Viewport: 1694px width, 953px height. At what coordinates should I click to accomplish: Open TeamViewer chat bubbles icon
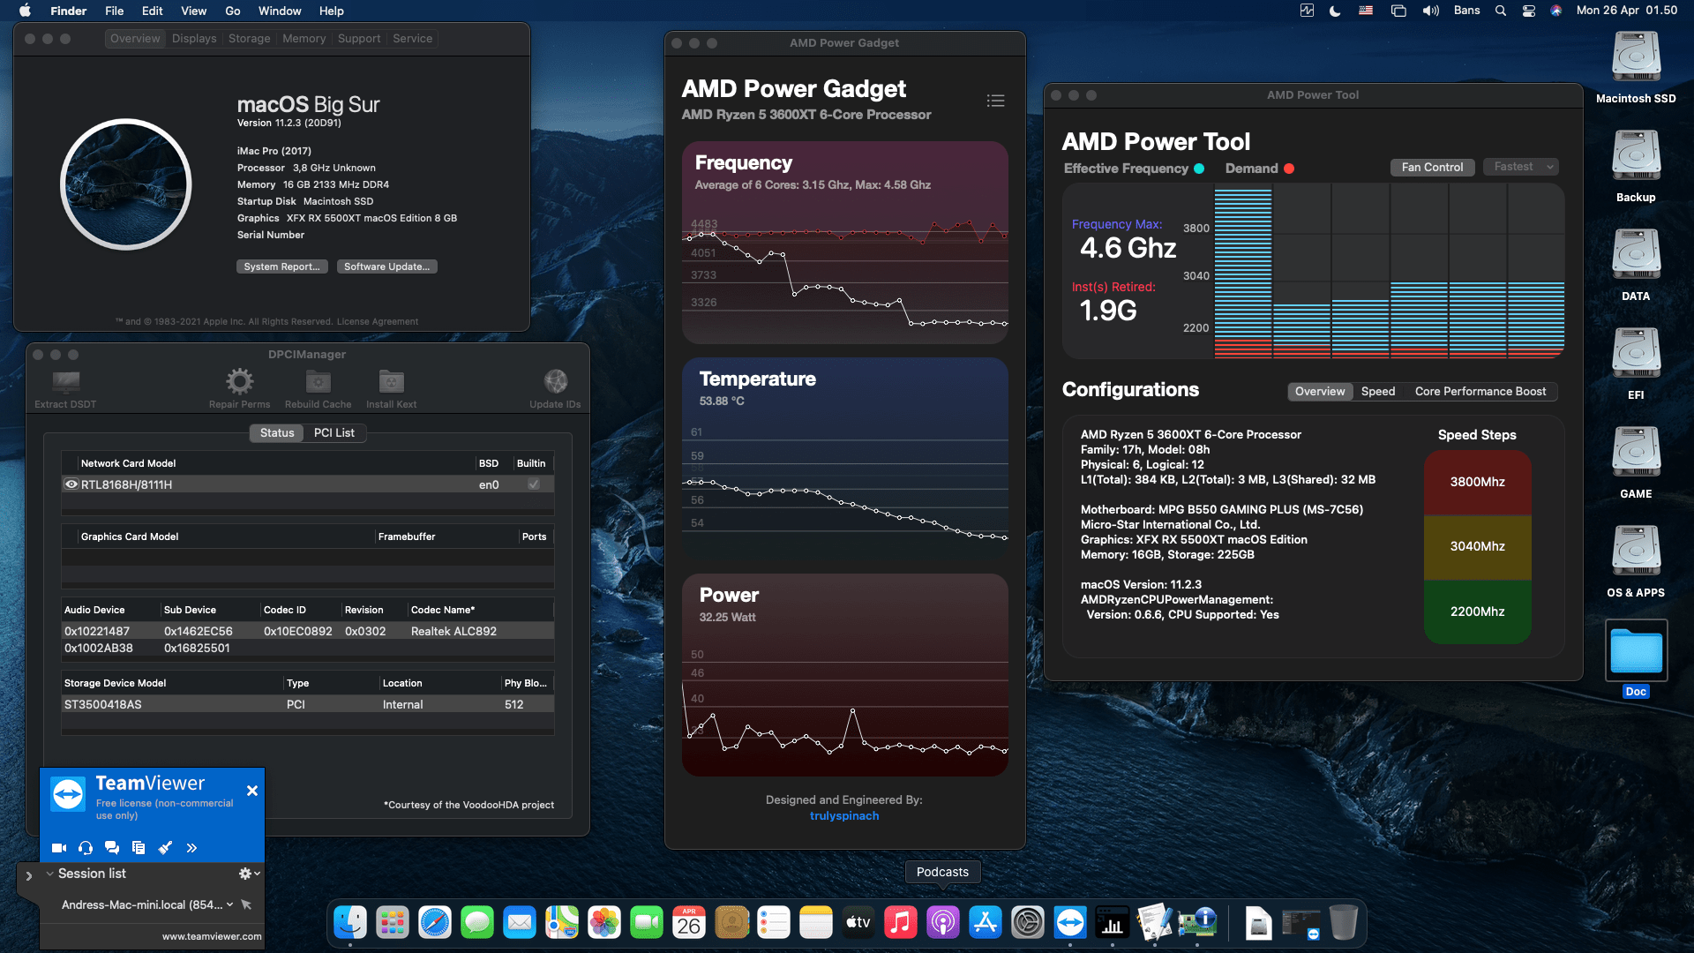pos(112,848)
